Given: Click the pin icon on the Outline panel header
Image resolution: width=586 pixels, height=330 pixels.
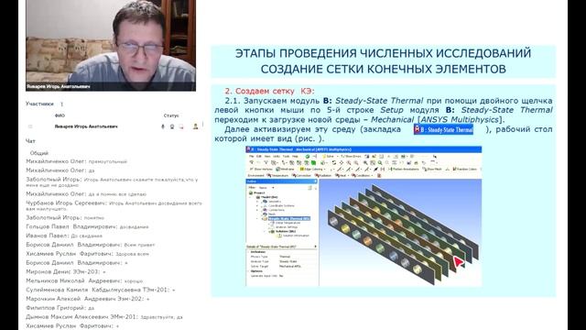Looking at the screenshot, I should [315, 181].
